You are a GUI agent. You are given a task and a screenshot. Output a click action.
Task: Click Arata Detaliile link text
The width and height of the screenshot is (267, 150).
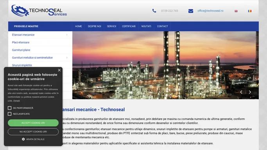[36, 139]
